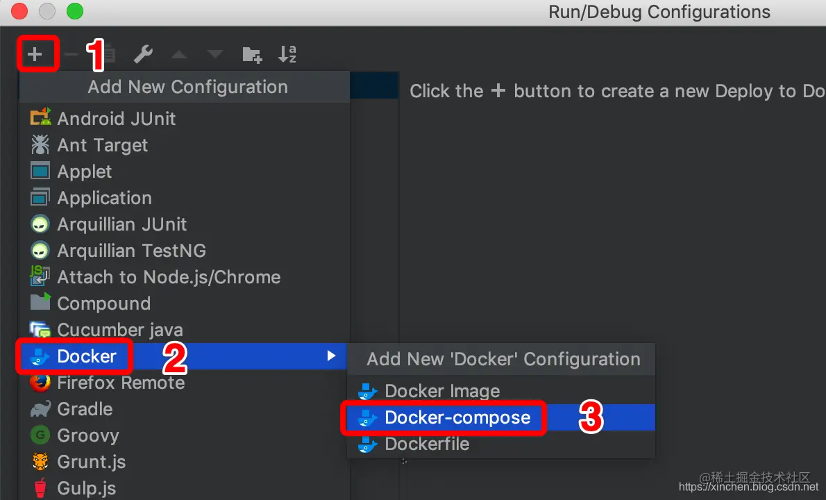Pick the "Cucumber java" configuration
Viewport: 826px width, 500px height.
pyautogui.click(x=120, y=330)
